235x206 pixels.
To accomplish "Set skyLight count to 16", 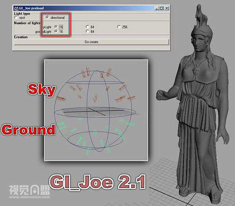I will click(56, 27).
